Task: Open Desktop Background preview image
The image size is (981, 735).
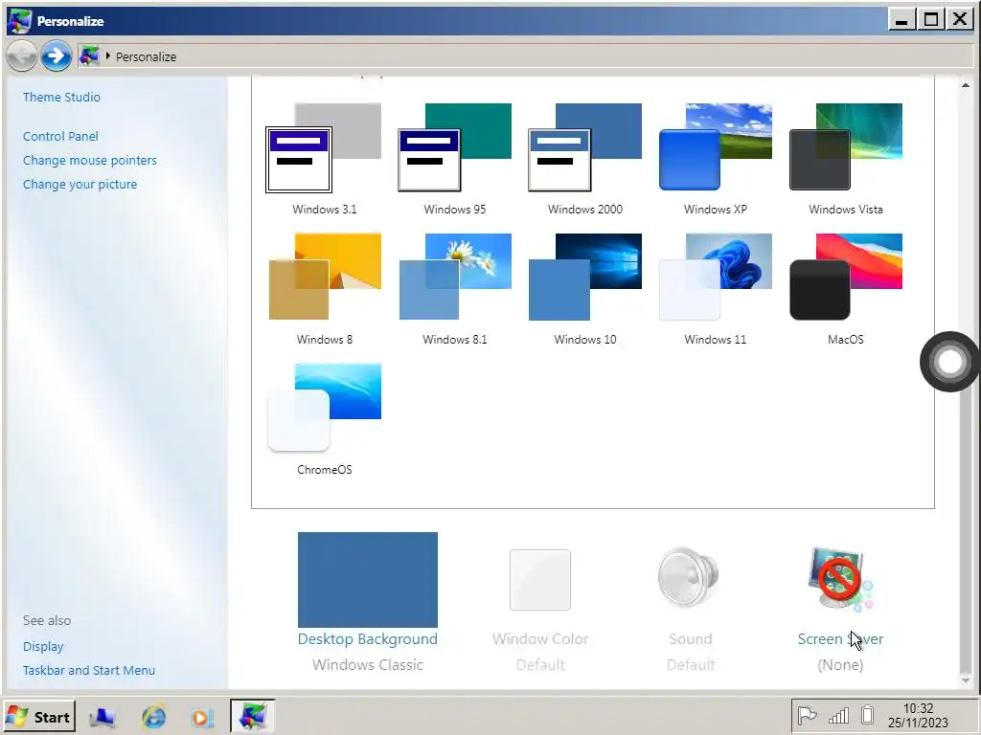Action: [368, 579]
